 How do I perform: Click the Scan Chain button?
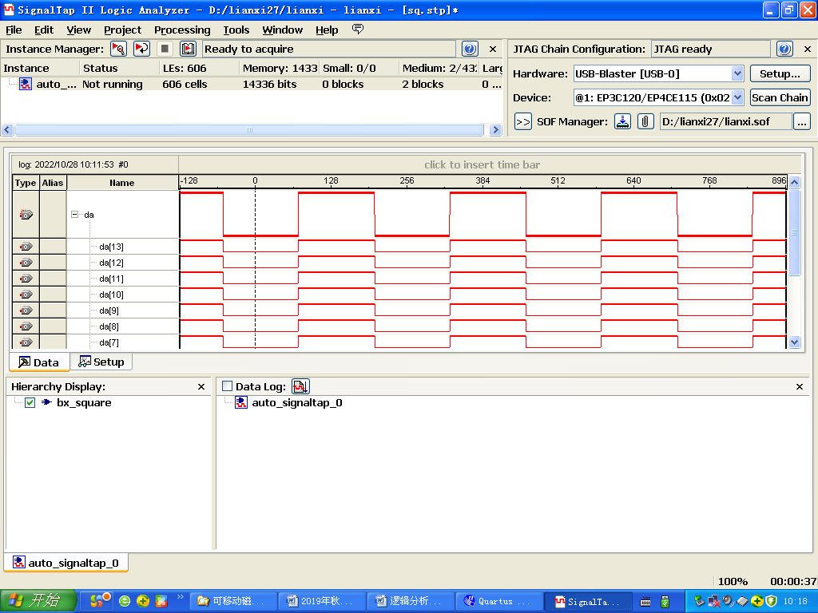[x=780, y=97]
